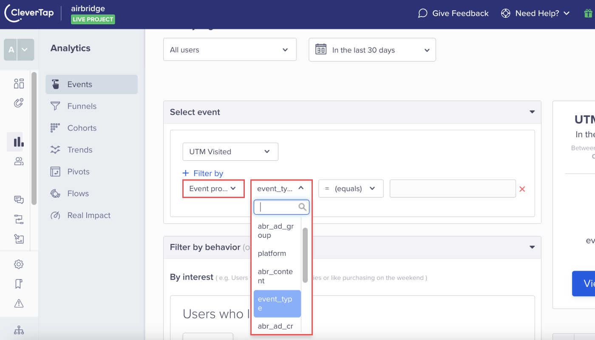Click the left sidebar scrollbar
The image size is (595, 340).
[34, 138]
